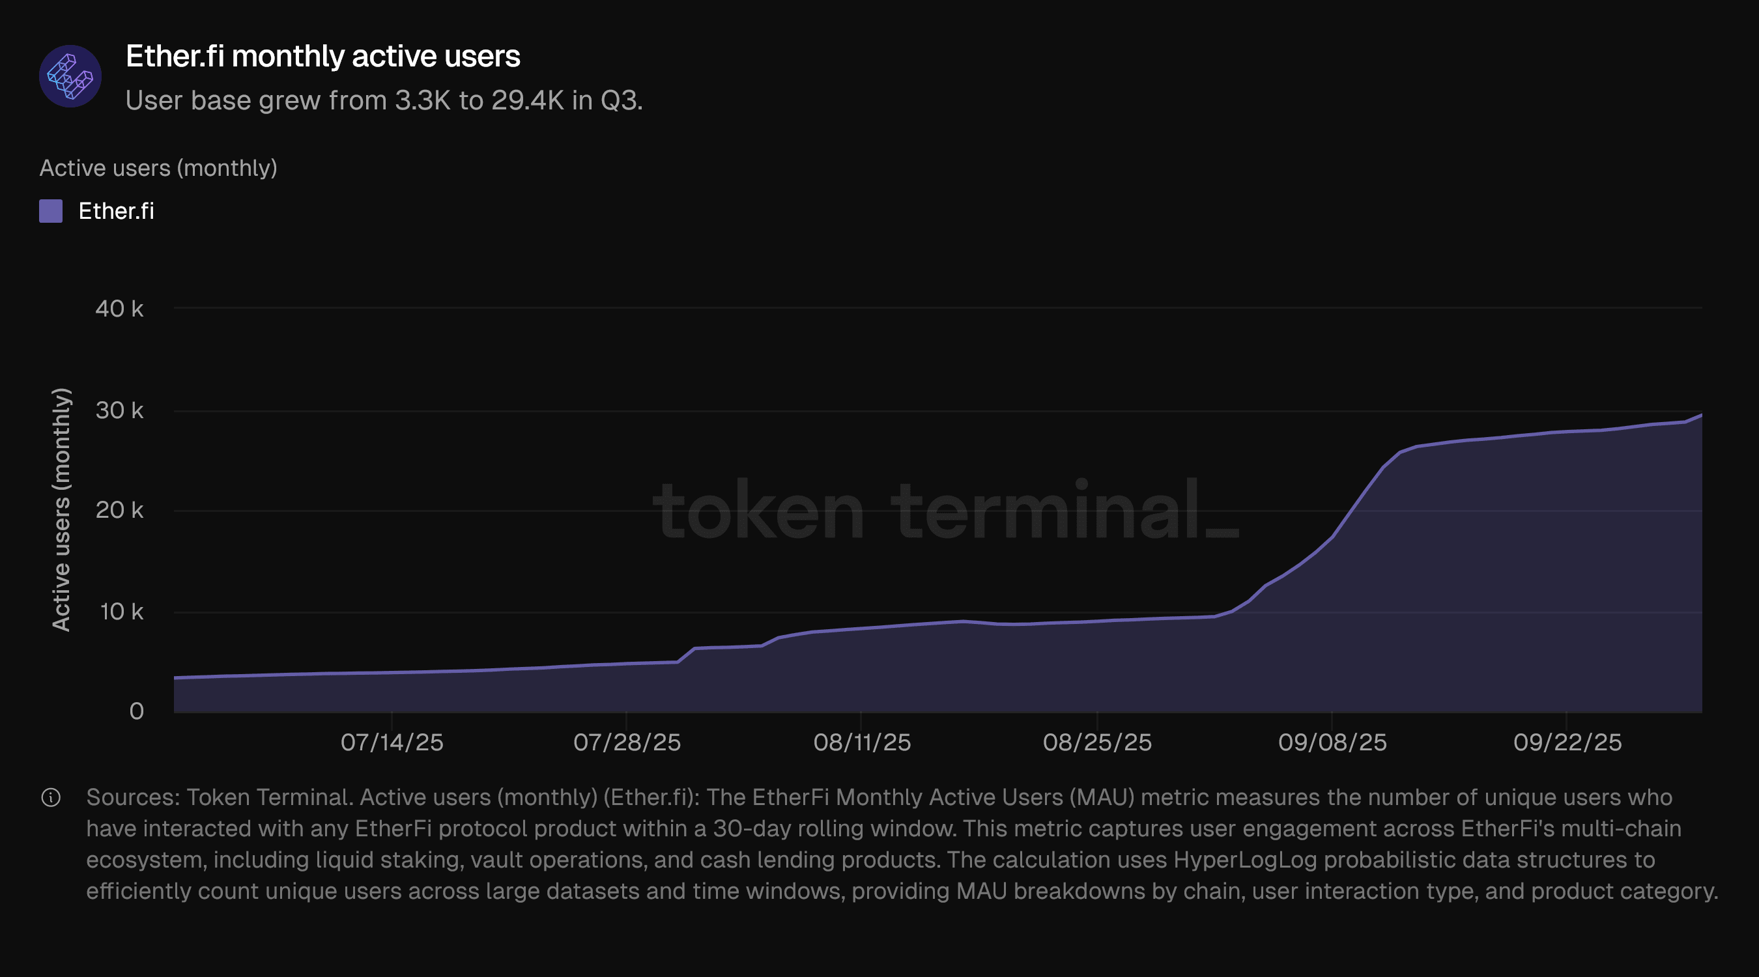Click the 40 k y-axis label

click(119, 309)
